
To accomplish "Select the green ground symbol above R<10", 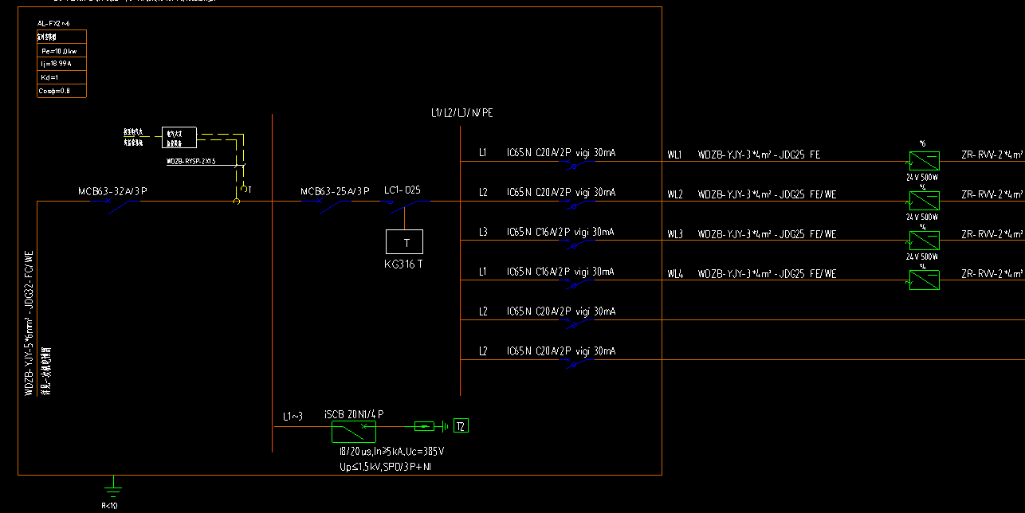I will (114, 486).
